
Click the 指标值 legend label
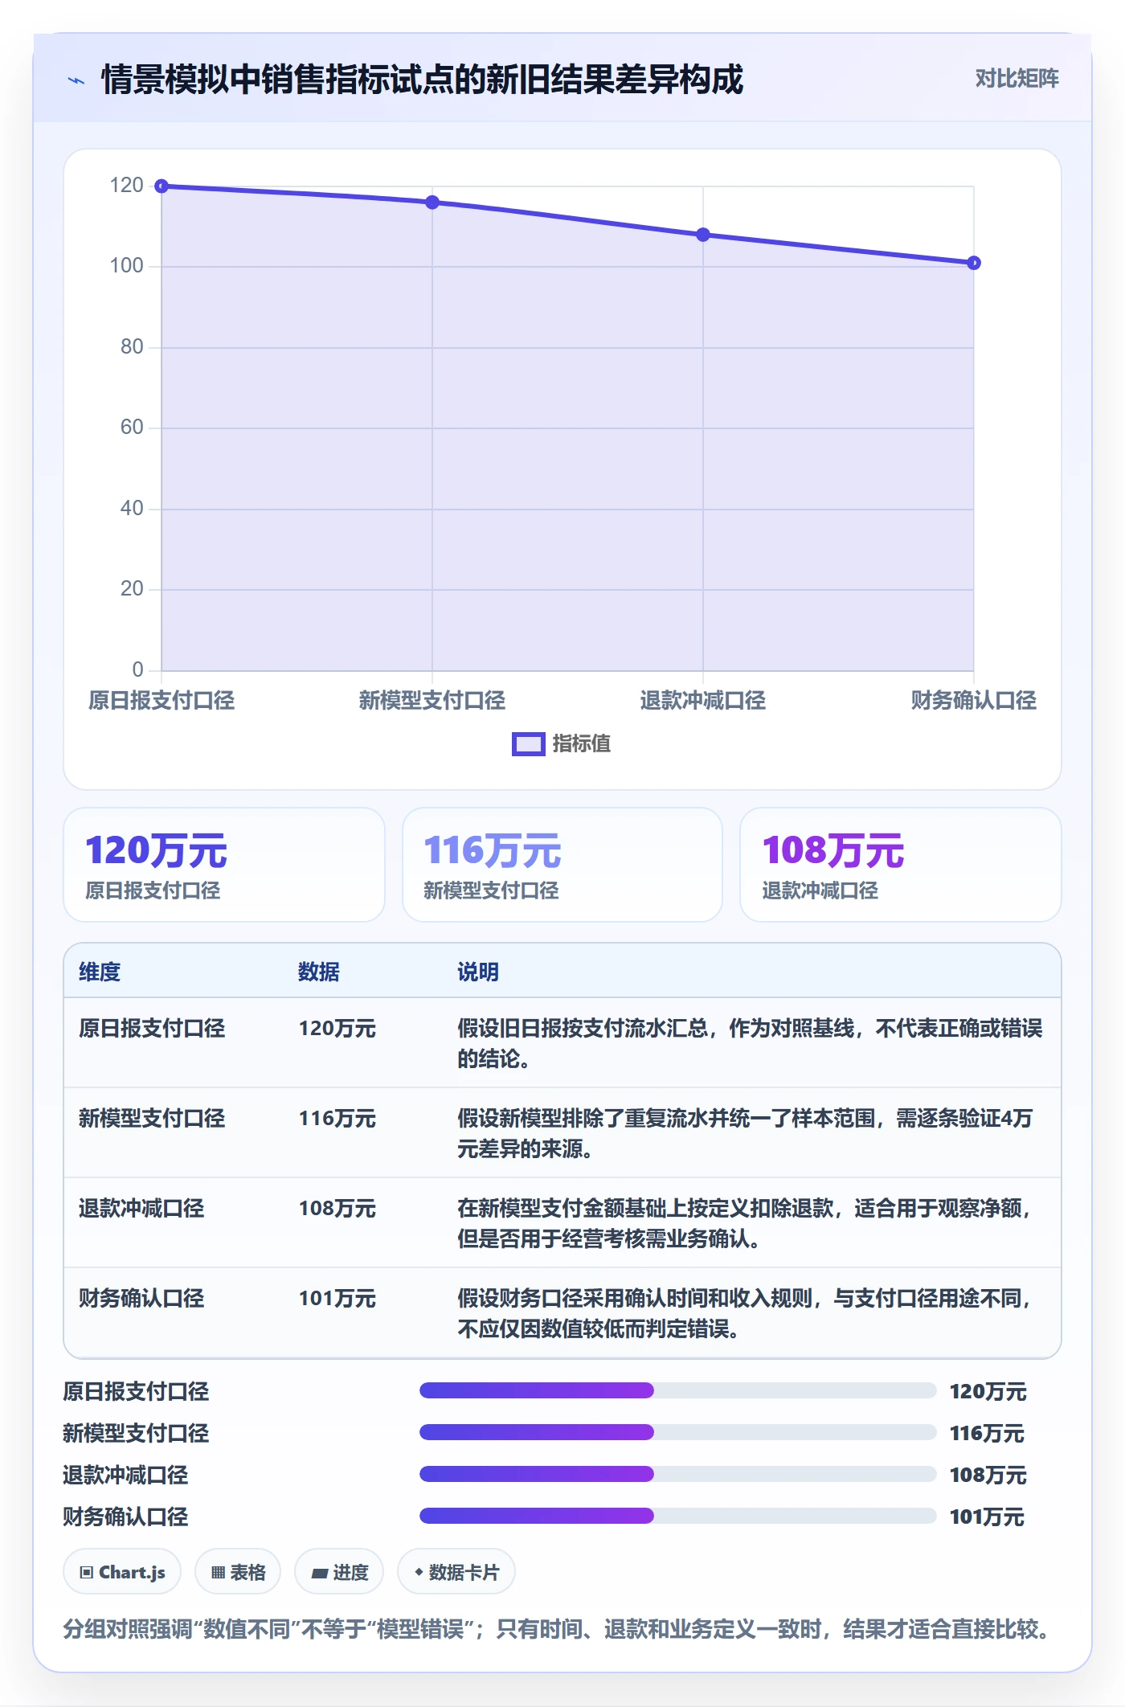point(582,744)
